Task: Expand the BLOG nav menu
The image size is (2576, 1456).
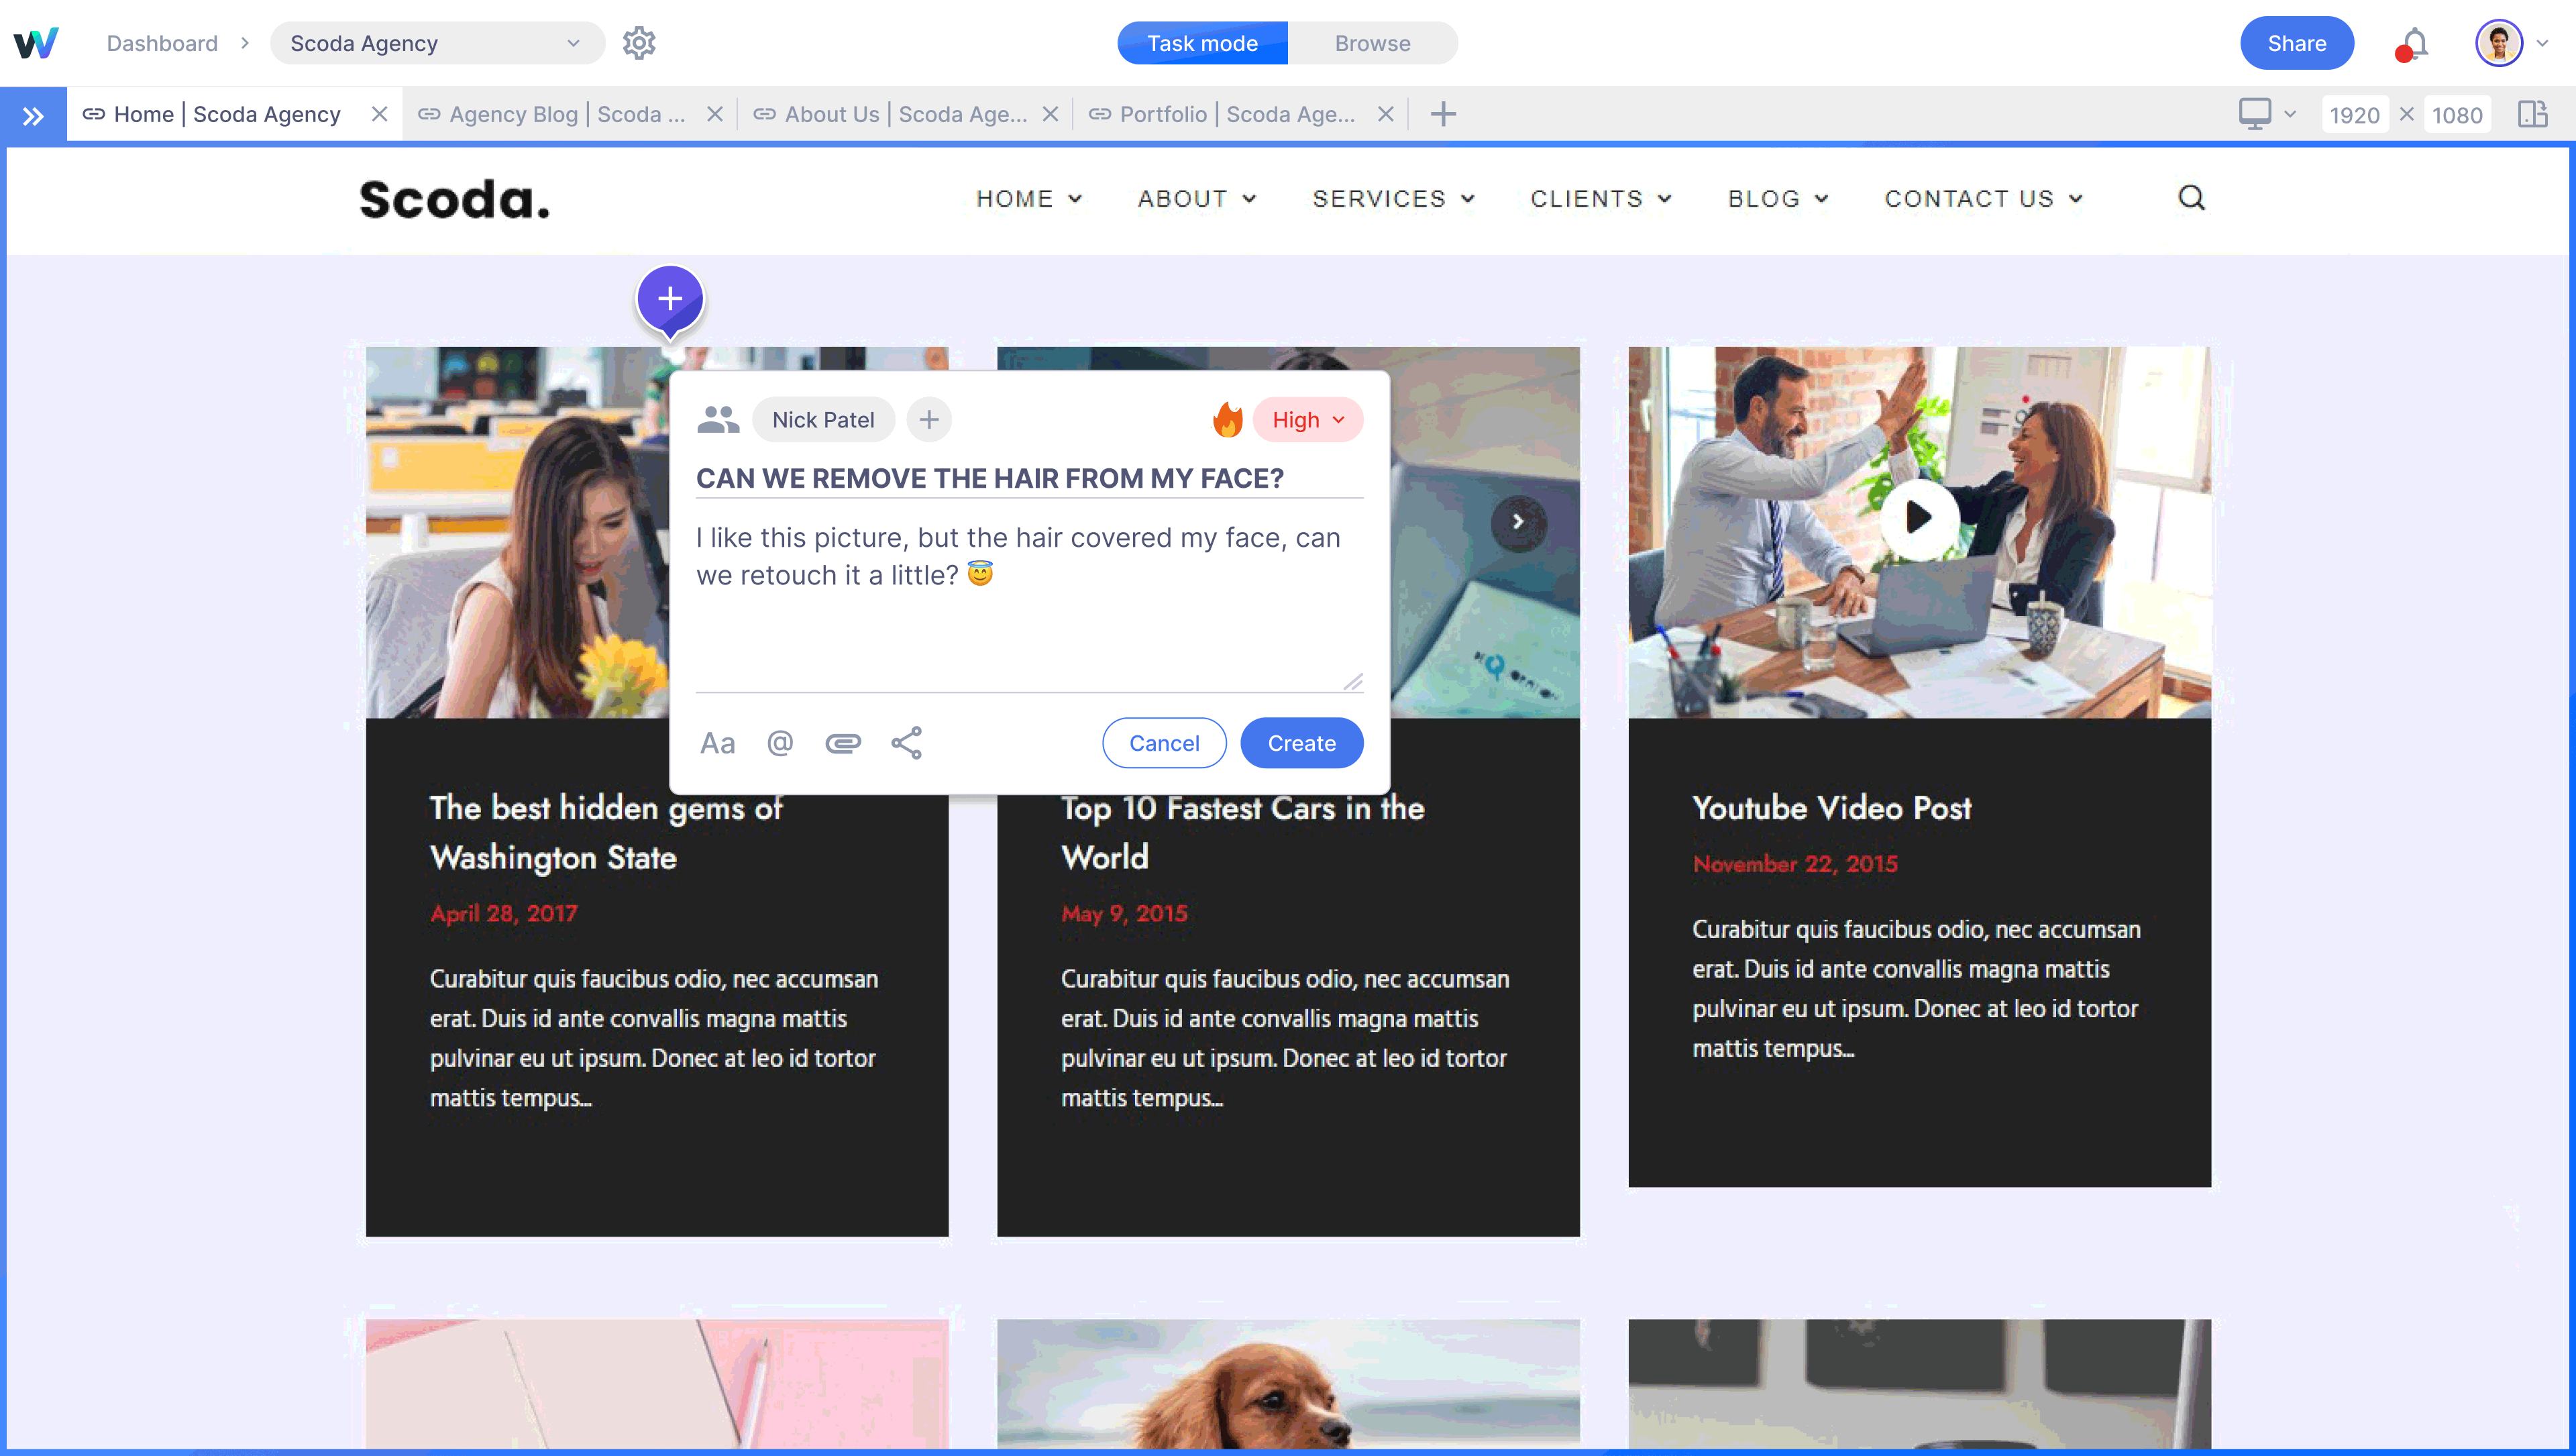Action: pyautogui.click(x=1778, y=198)
